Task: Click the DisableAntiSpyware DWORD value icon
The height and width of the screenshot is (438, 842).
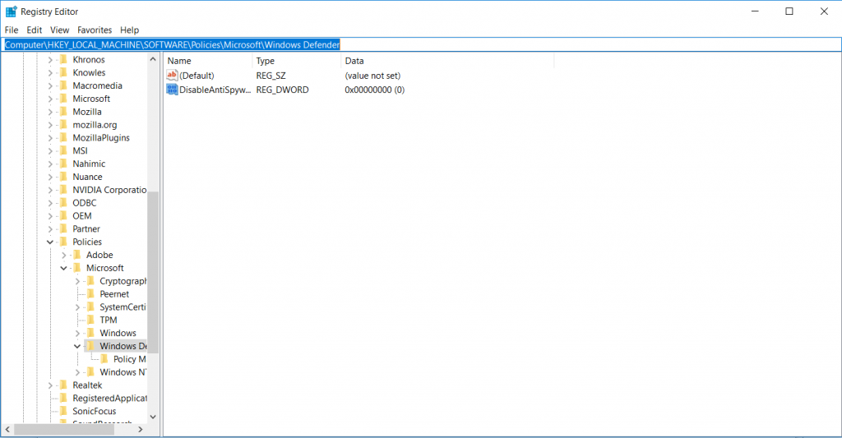Action: point(172,89)
